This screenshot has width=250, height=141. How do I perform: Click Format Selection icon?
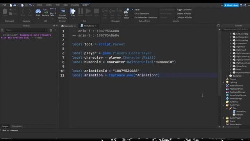click(x=62, y=11)
